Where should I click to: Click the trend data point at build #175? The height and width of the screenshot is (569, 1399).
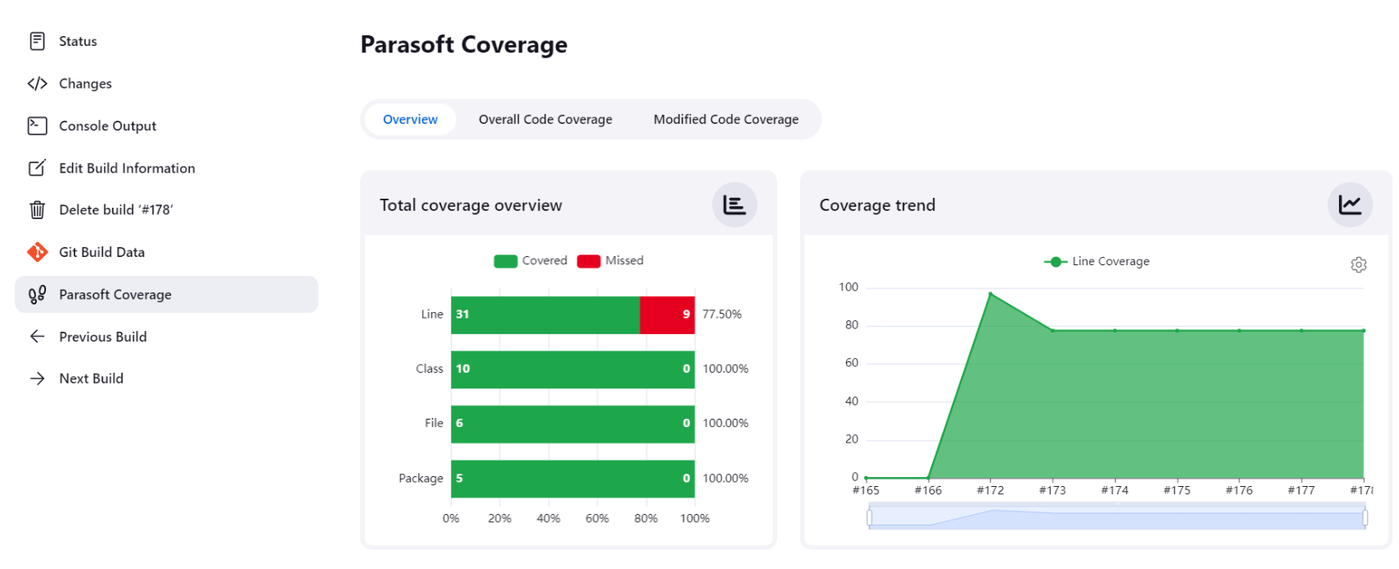click(1177, 330)
